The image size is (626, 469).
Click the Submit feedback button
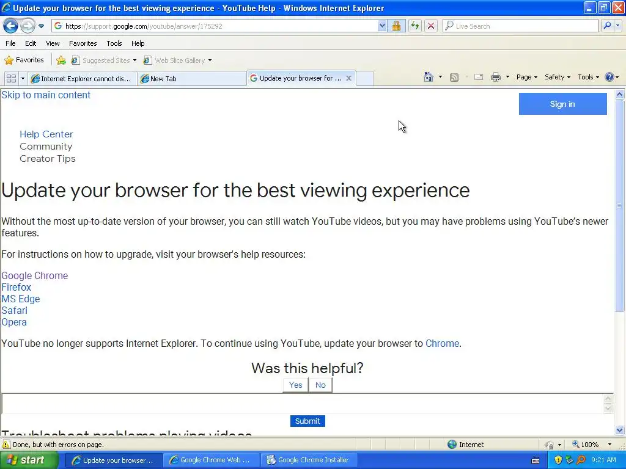(307, 421)
